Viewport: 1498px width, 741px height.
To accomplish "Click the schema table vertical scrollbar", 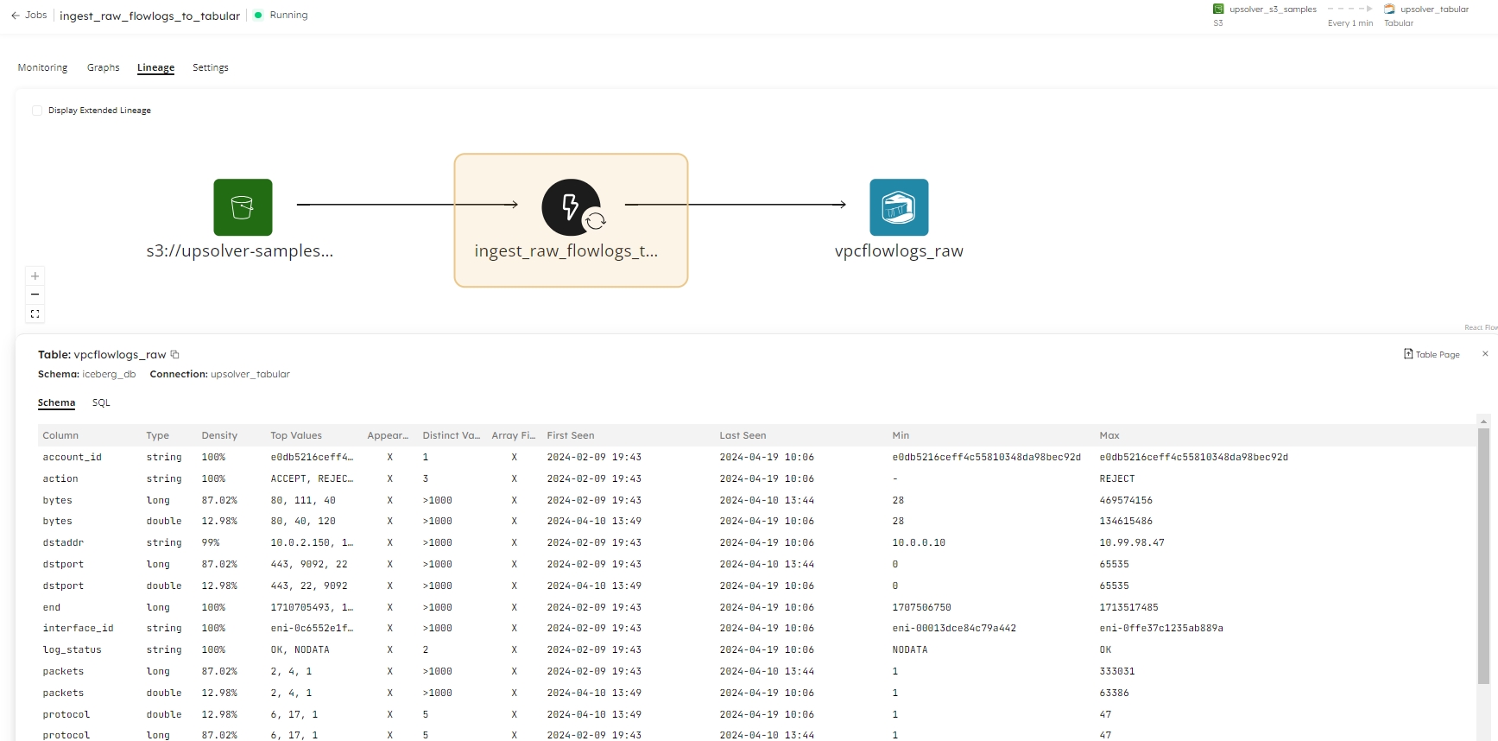I will [x=1483, y=553].
